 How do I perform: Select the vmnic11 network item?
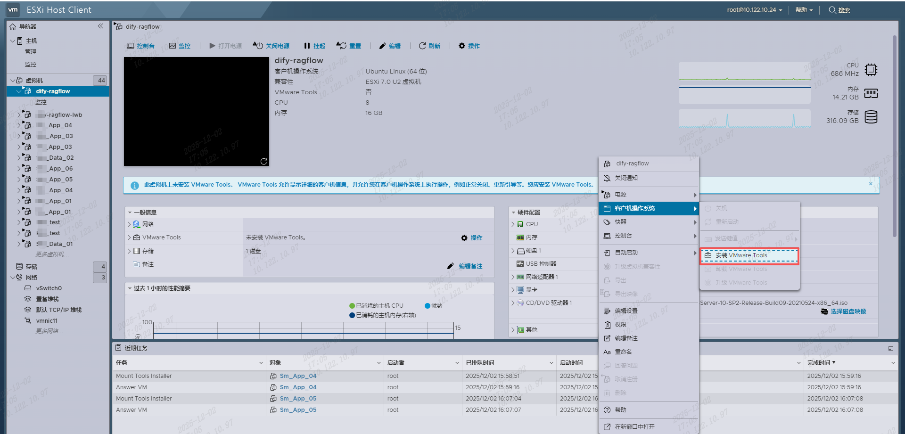point(47,321)
